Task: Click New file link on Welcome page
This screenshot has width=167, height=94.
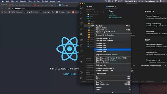Action: tap(111, 14)
